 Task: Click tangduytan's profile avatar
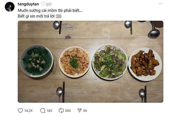10,7
